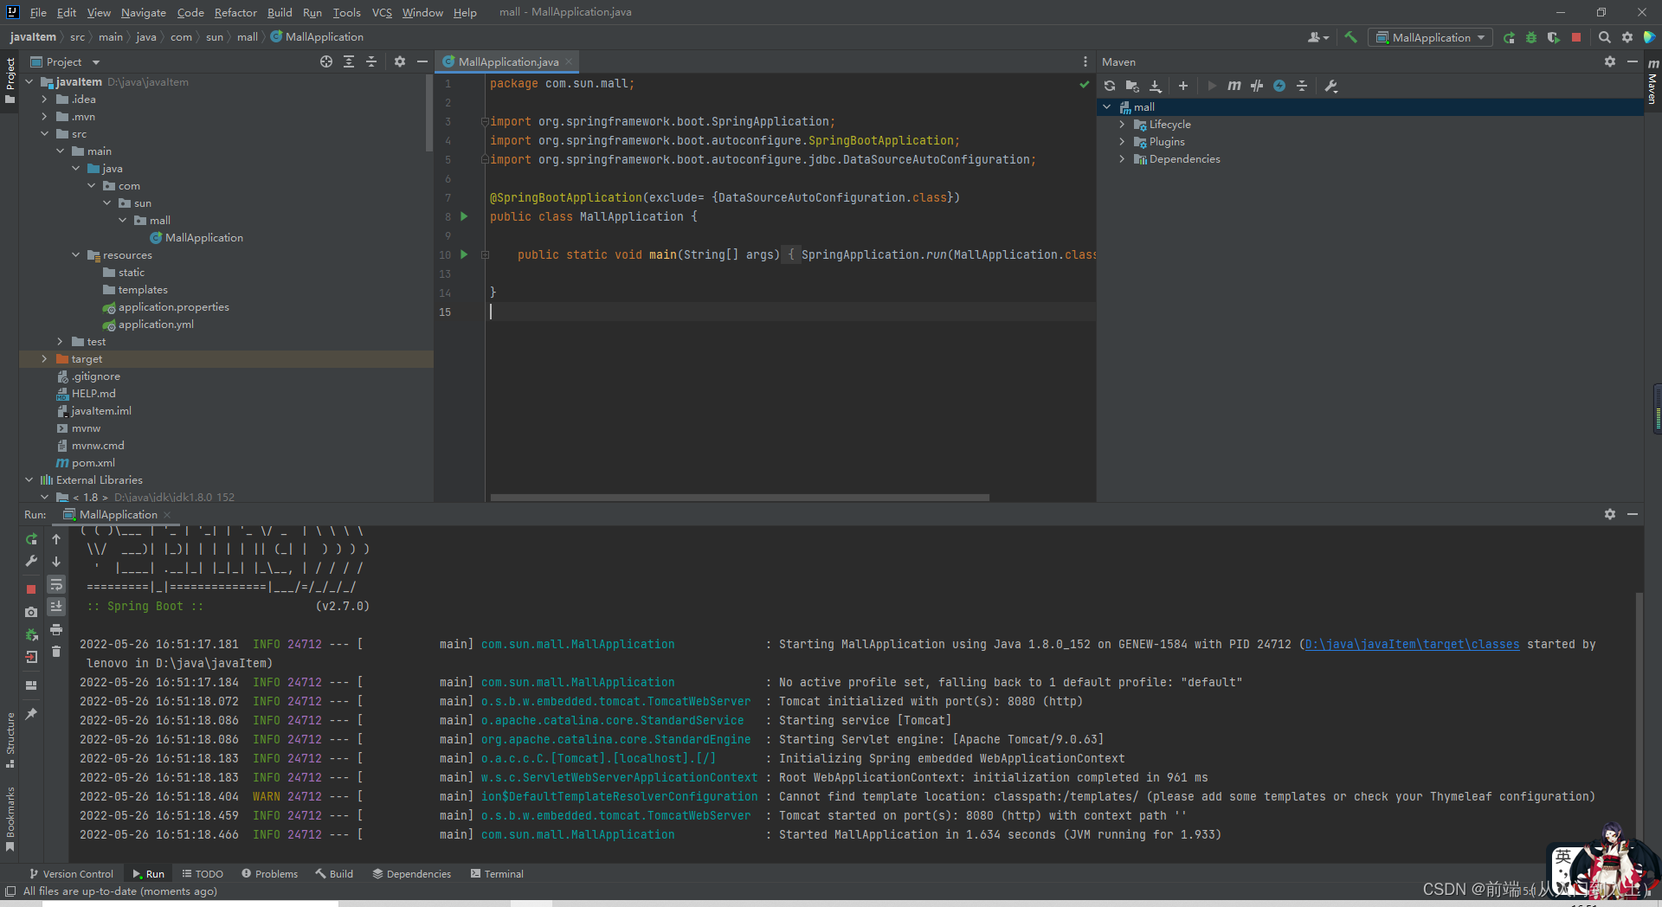Open the Refactor menu

(235, 12)
